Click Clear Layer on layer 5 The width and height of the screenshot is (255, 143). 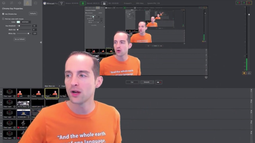click(x=9, y=135)
